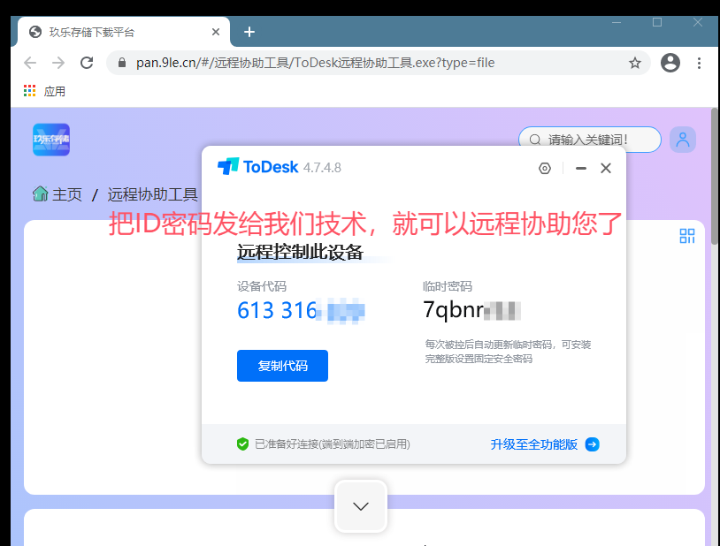Open Chrome's three-dot menu
The width and height of the screenshot is (720, 546).
(699, 63)
